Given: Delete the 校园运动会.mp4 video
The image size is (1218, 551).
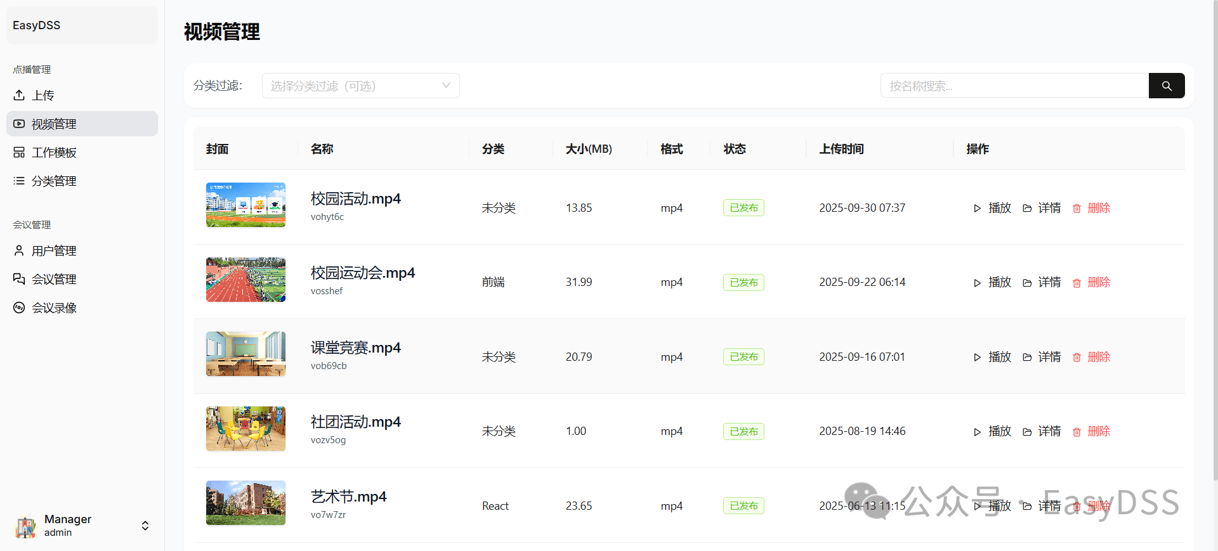Looking at the screenshot, I should point(1092,282).
